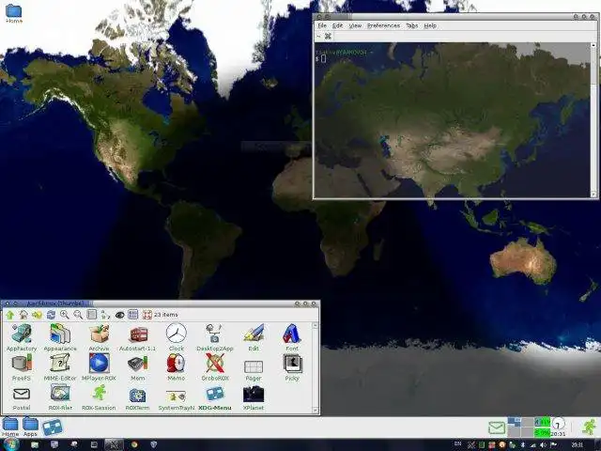Go to parent directory in ROX-Filer
601x451 pixels.
(x=10, y=315)
